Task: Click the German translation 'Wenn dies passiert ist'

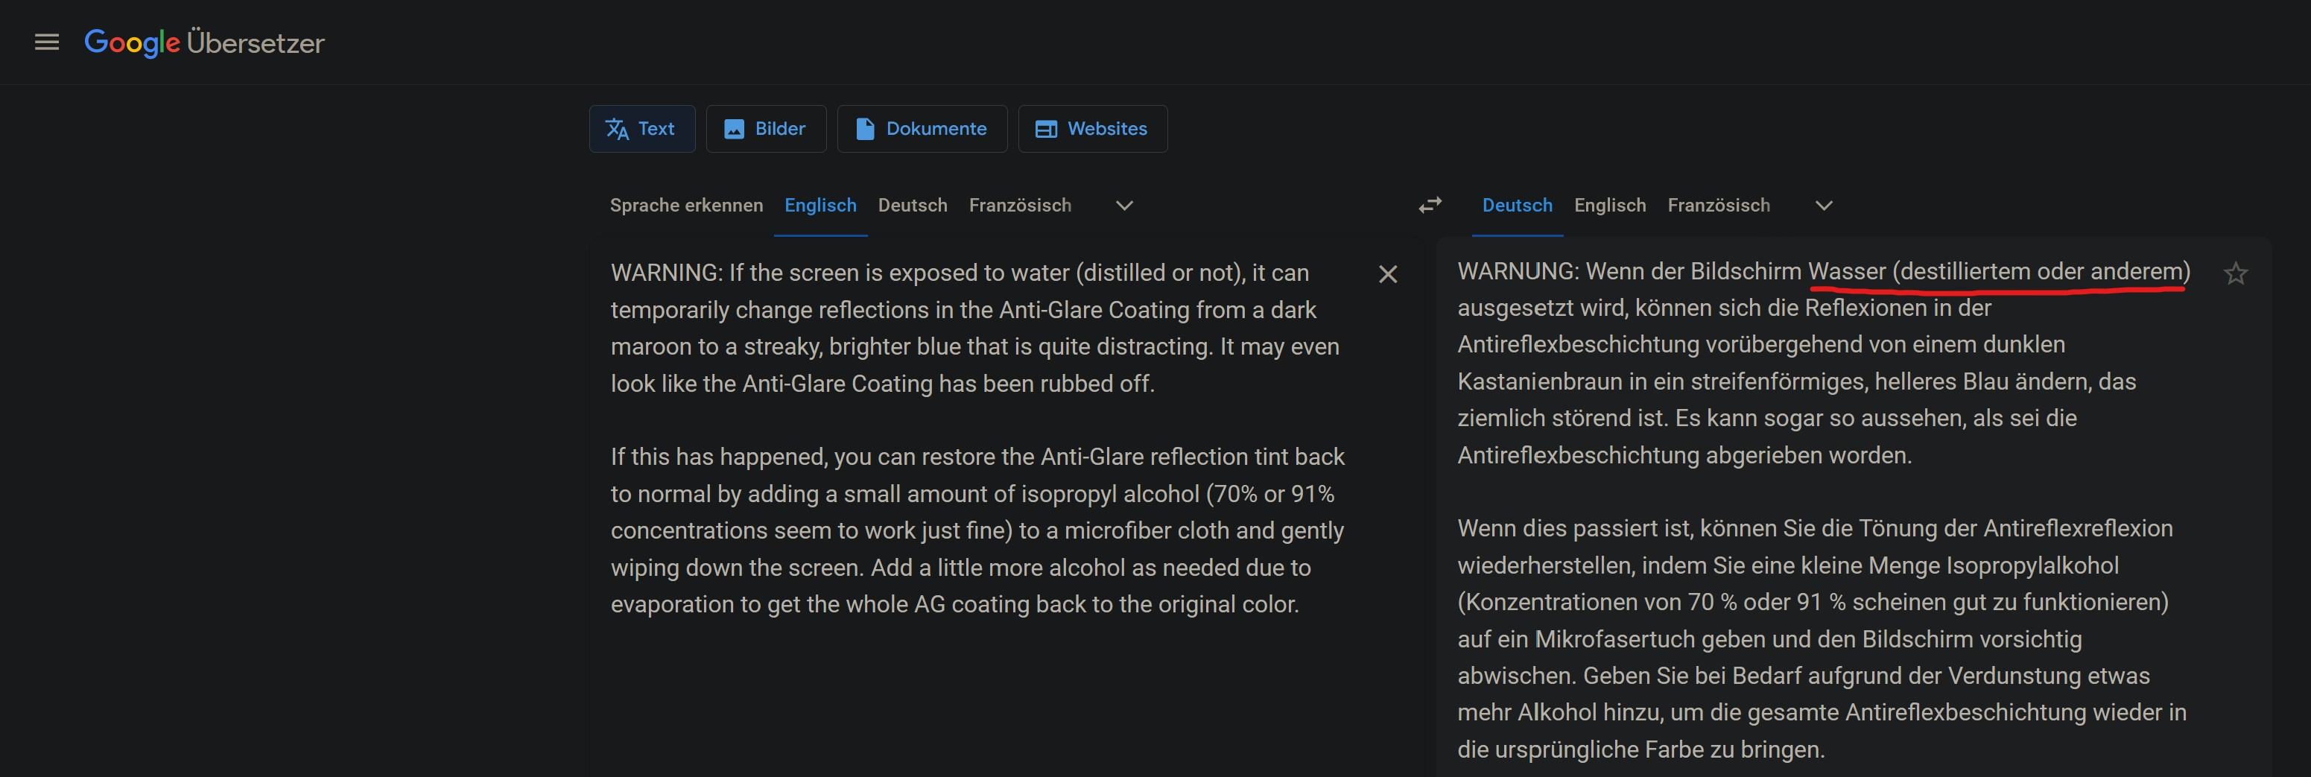Action: (x=1574, y=528)
